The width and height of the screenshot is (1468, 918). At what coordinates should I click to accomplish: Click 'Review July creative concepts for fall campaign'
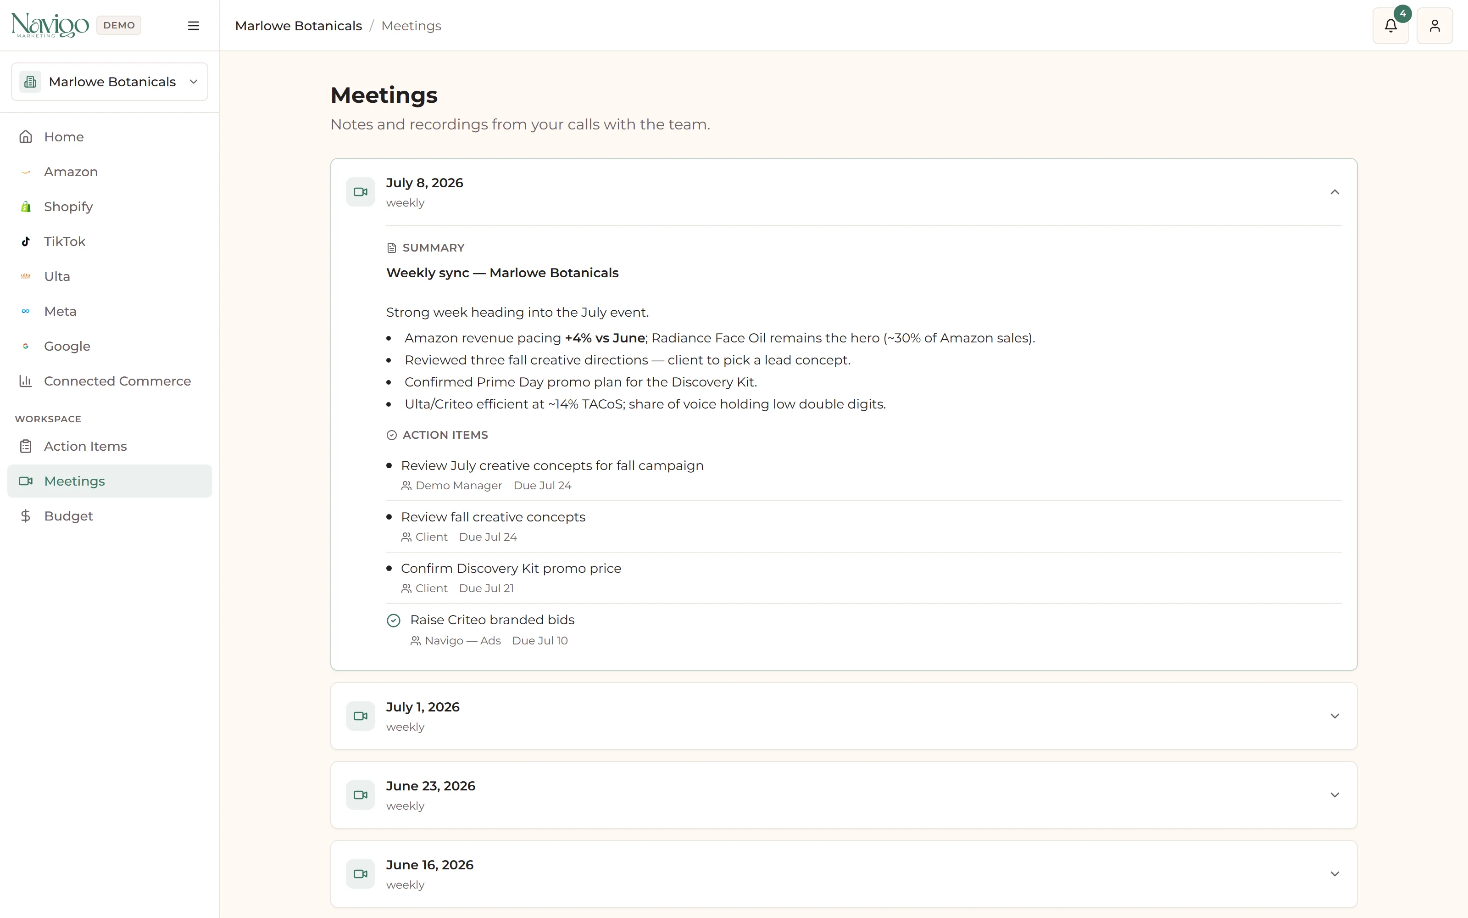tap(552, 466)
